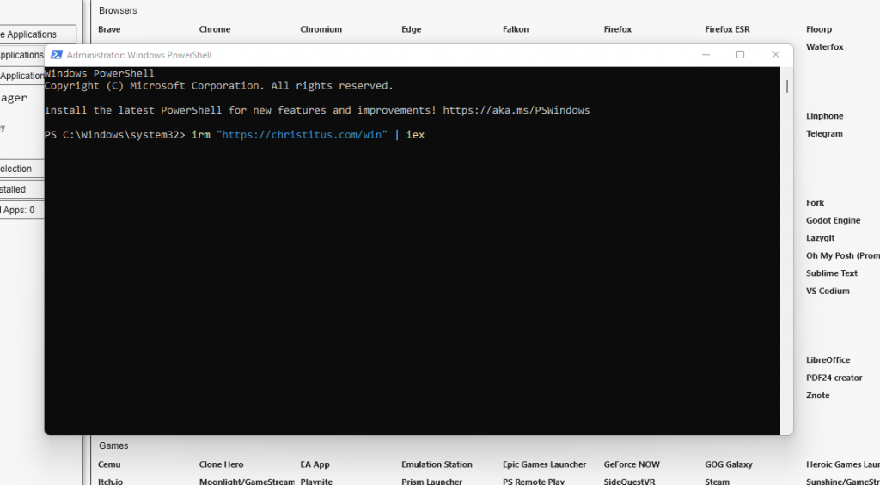Select the VS Codium entry
Screen dimensions: 880x485
tap(828, 291)
